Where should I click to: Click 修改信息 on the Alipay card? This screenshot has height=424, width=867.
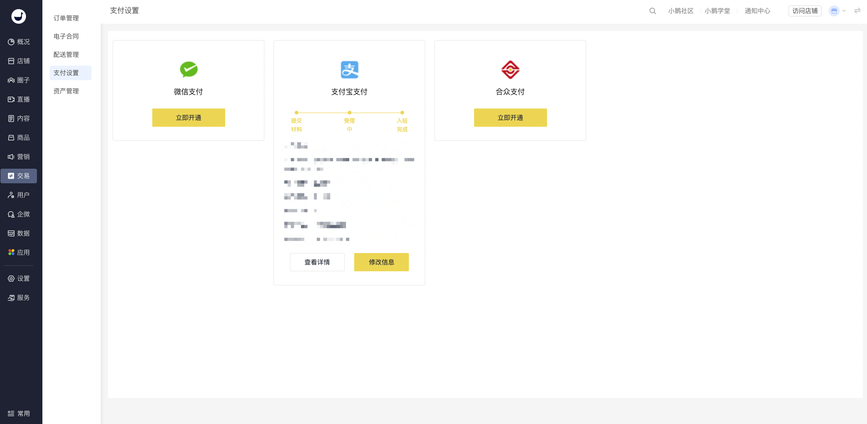click(382, 262)
